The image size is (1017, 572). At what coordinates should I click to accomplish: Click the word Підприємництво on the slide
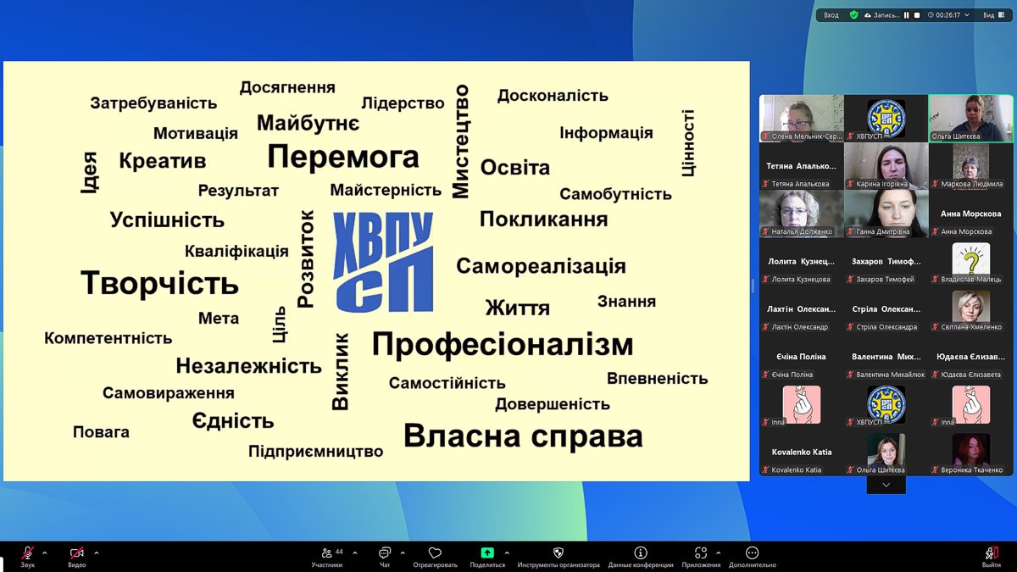pyautogui.click(x=315, y=452)
